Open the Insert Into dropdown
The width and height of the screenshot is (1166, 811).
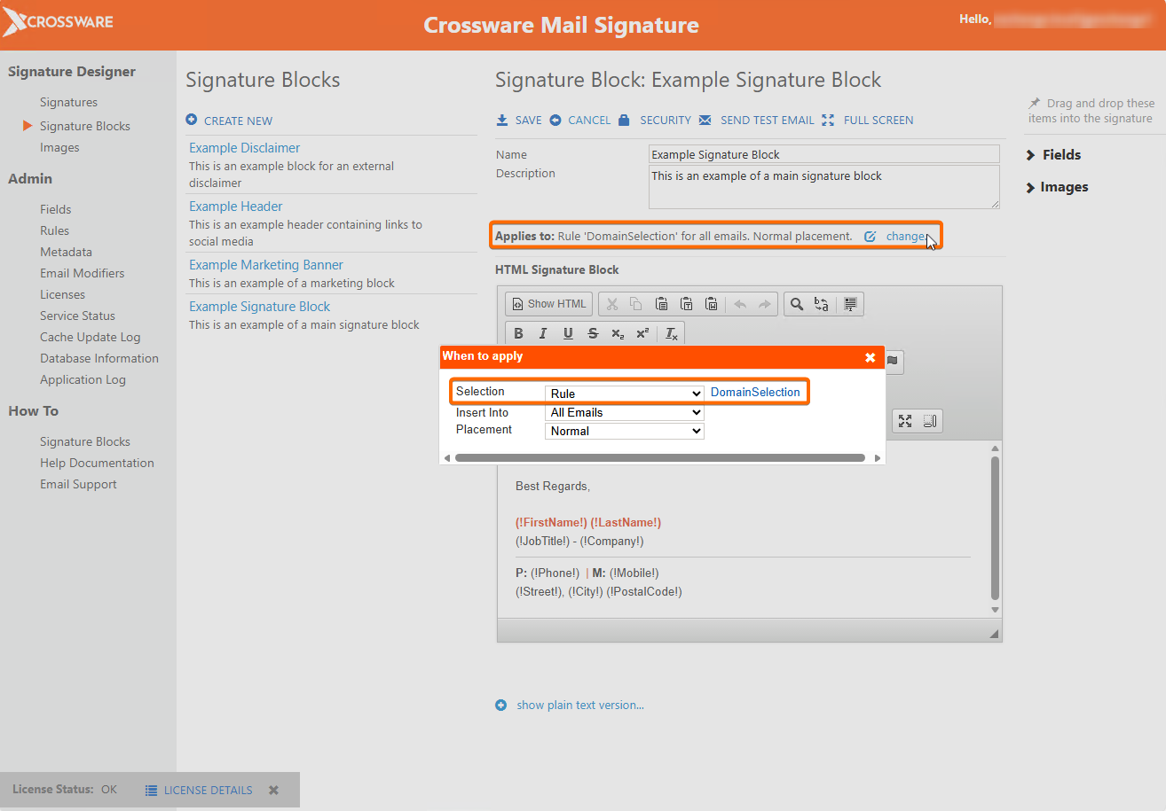coord(624,412)
